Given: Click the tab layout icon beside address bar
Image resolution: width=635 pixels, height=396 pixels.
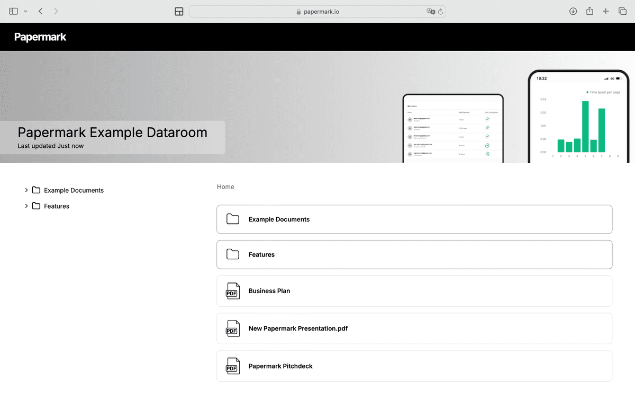Looking at the screenshot, I should tap(179, 12).
